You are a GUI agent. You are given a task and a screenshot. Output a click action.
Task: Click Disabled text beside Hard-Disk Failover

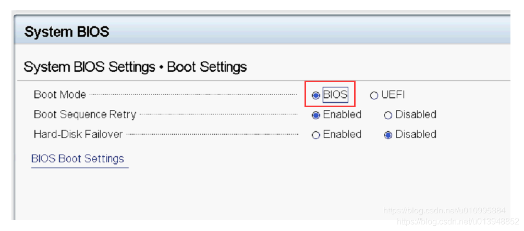click(x=416, y=134)
